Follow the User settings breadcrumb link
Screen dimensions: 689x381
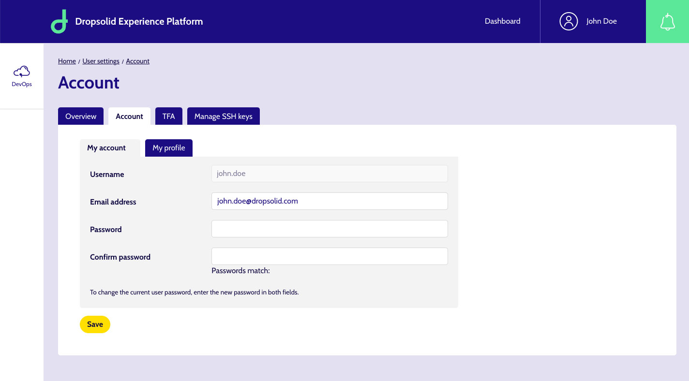[101, 61]
